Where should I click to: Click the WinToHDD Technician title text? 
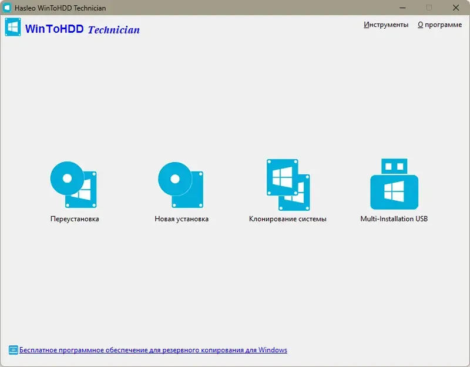pos(82,29)
